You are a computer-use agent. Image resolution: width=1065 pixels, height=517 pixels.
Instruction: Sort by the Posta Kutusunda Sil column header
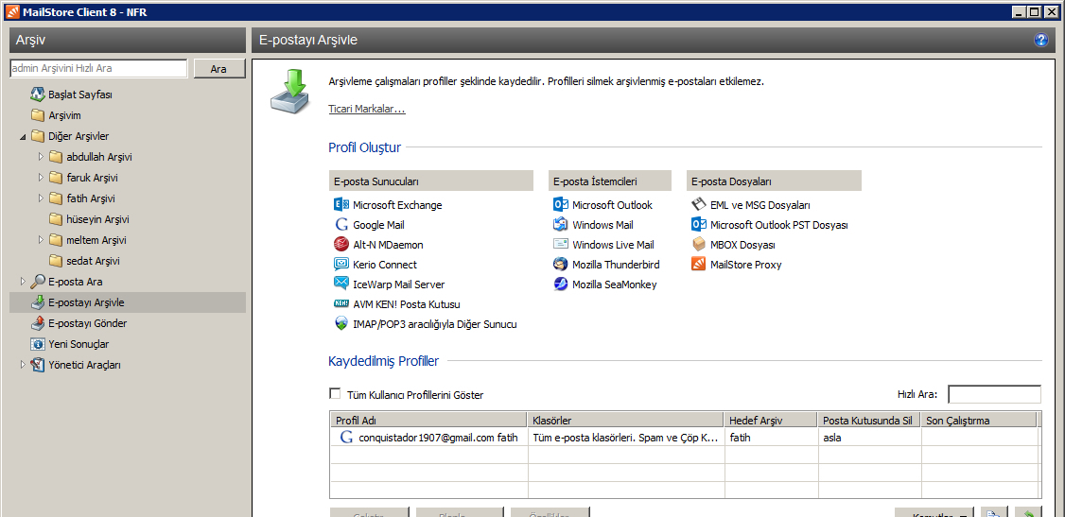869,420
